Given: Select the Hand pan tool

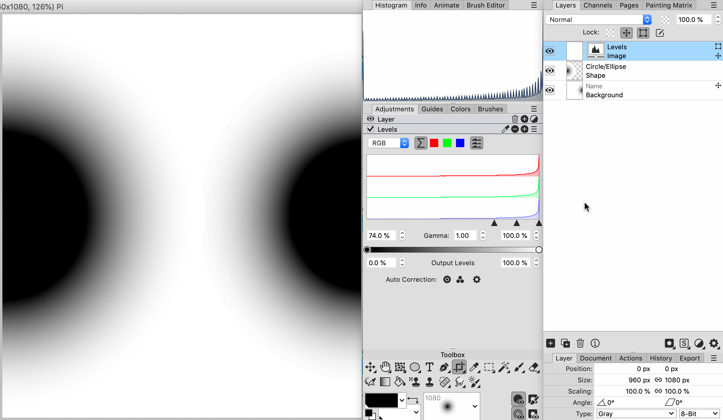Looking at the screenshot, I should tap(385, 367).
